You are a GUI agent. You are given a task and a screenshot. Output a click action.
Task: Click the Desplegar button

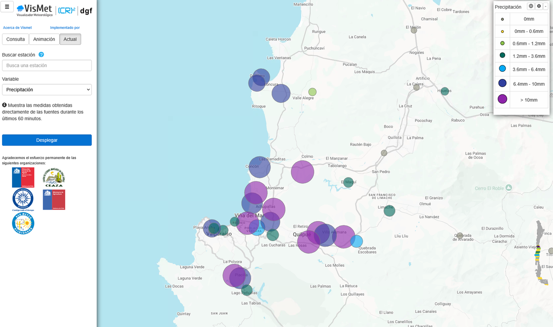pyautogui.click(x=47, y=140)
